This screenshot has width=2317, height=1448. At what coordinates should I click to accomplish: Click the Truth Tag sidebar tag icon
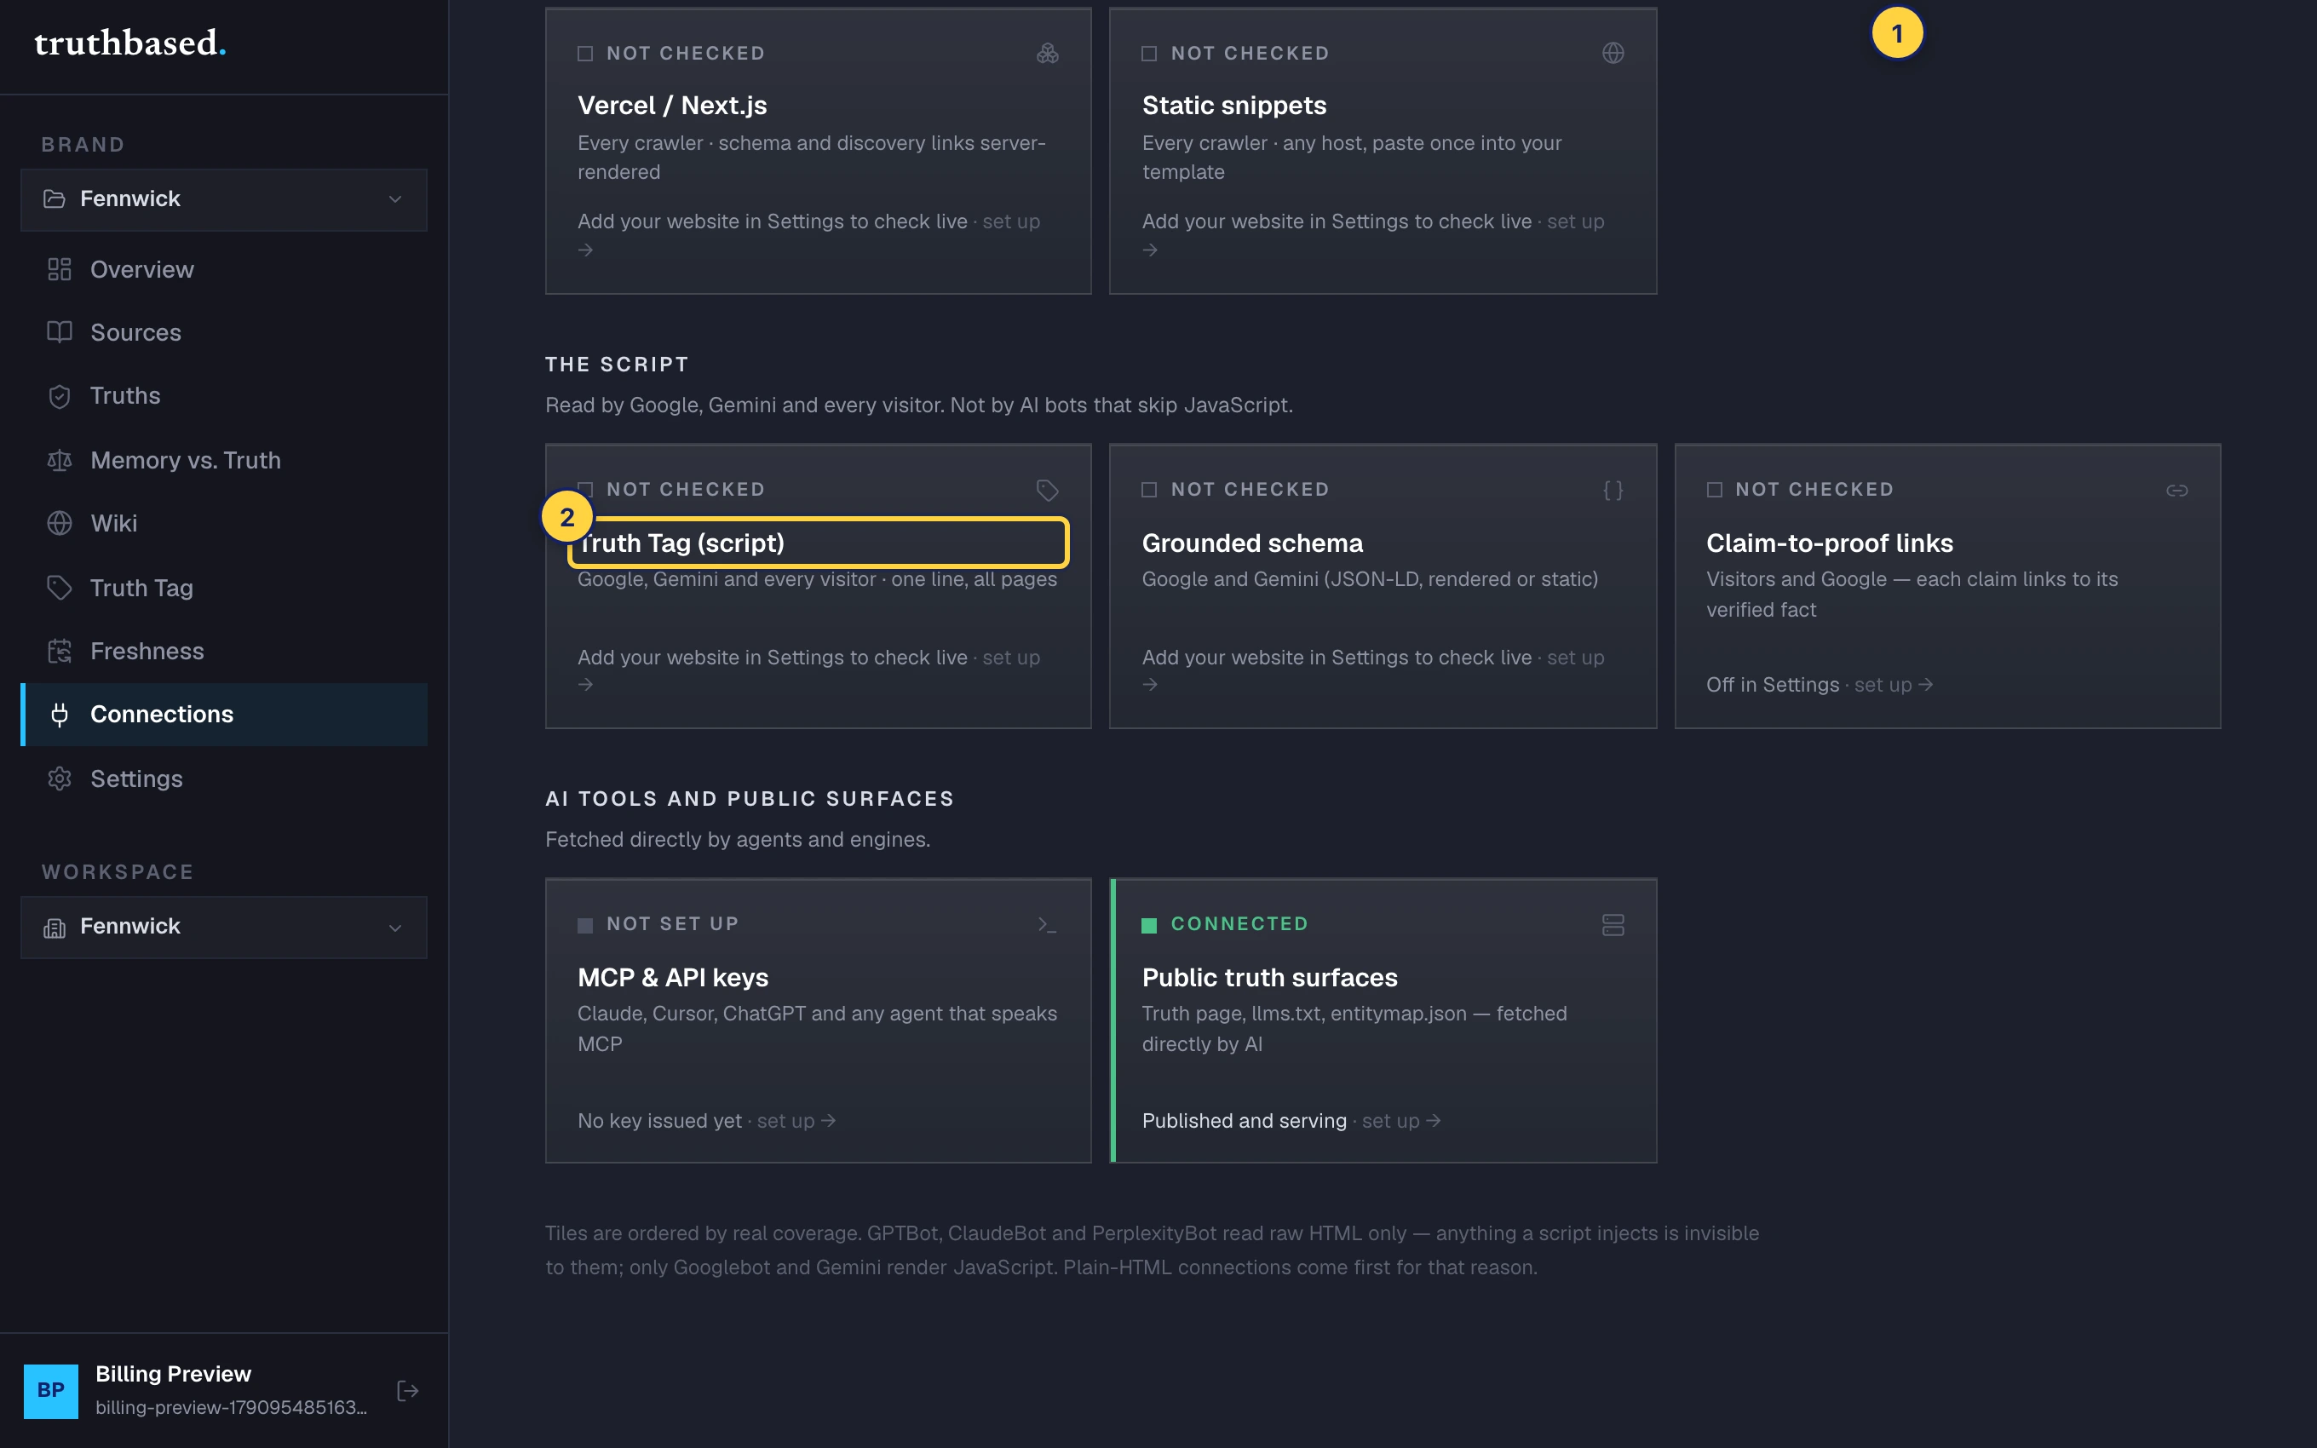click(60, 588)
